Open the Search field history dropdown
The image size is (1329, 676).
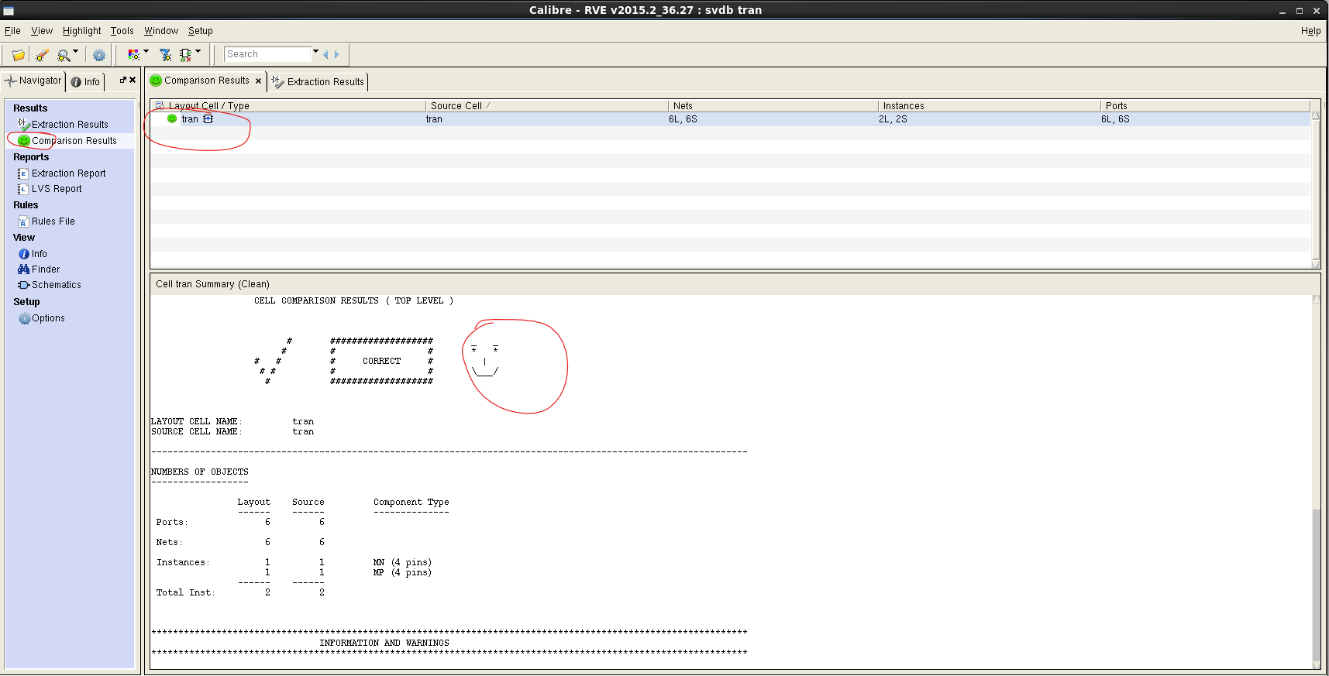coord(315,52)
